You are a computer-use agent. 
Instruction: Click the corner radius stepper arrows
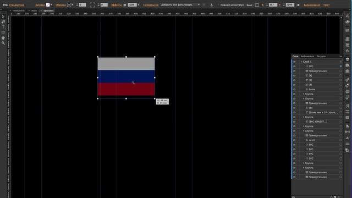pos(98,5)
